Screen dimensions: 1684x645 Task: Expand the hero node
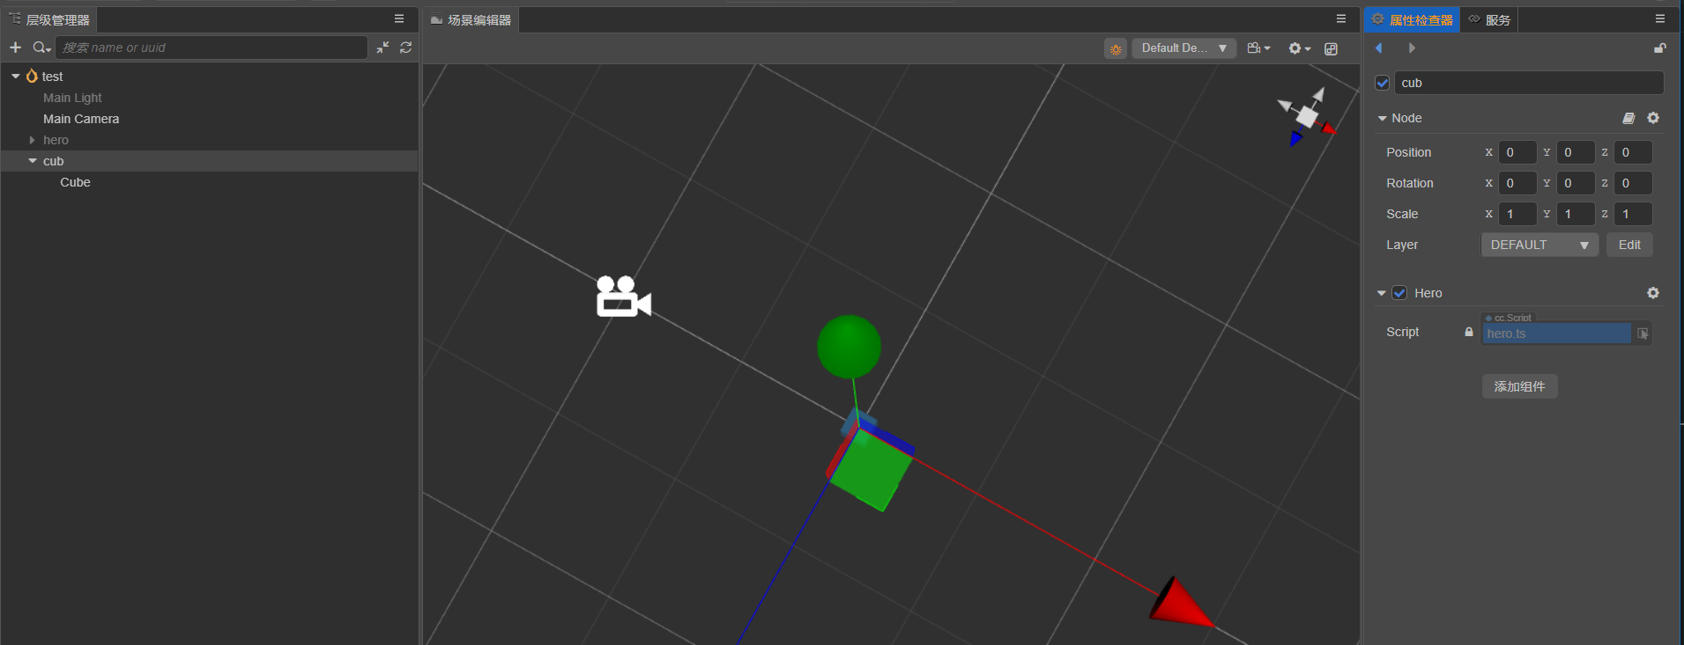(x=33, y=140)
